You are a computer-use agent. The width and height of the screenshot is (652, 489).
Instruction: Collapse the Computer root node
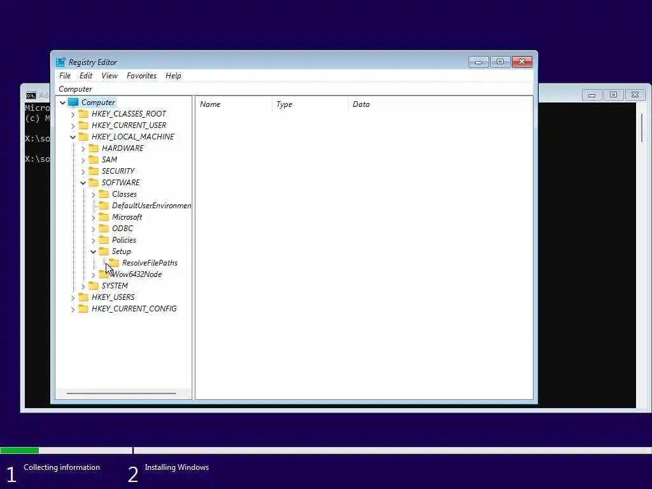[x=62, y=103]
